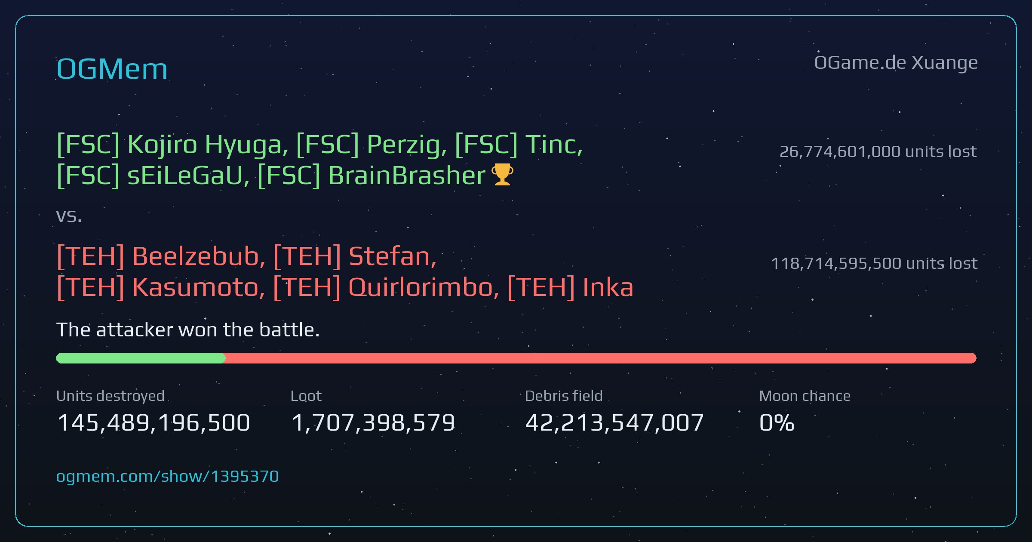The width and height of the screenshot is (1032, 542).
Task: Click the 'vs.' separator text
Action: (69, 216)
